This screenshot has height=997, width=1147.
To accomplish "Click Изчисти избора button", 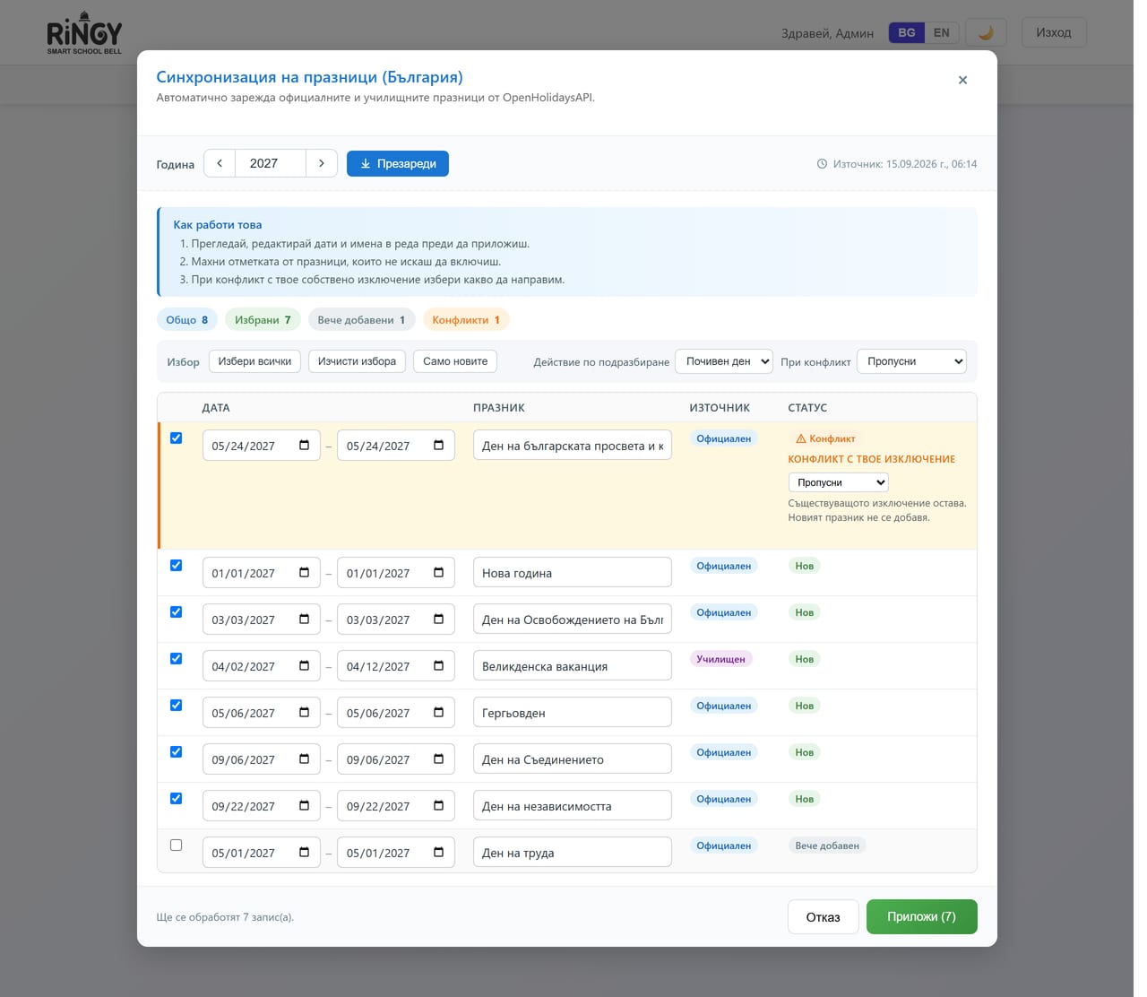I will (357, 361).
